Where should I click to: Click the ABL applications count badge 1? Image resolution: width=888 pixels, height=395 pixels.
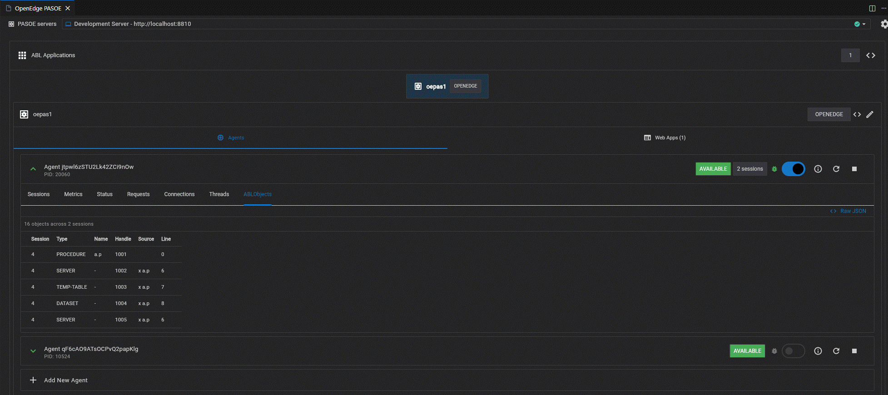click(850, 55)
